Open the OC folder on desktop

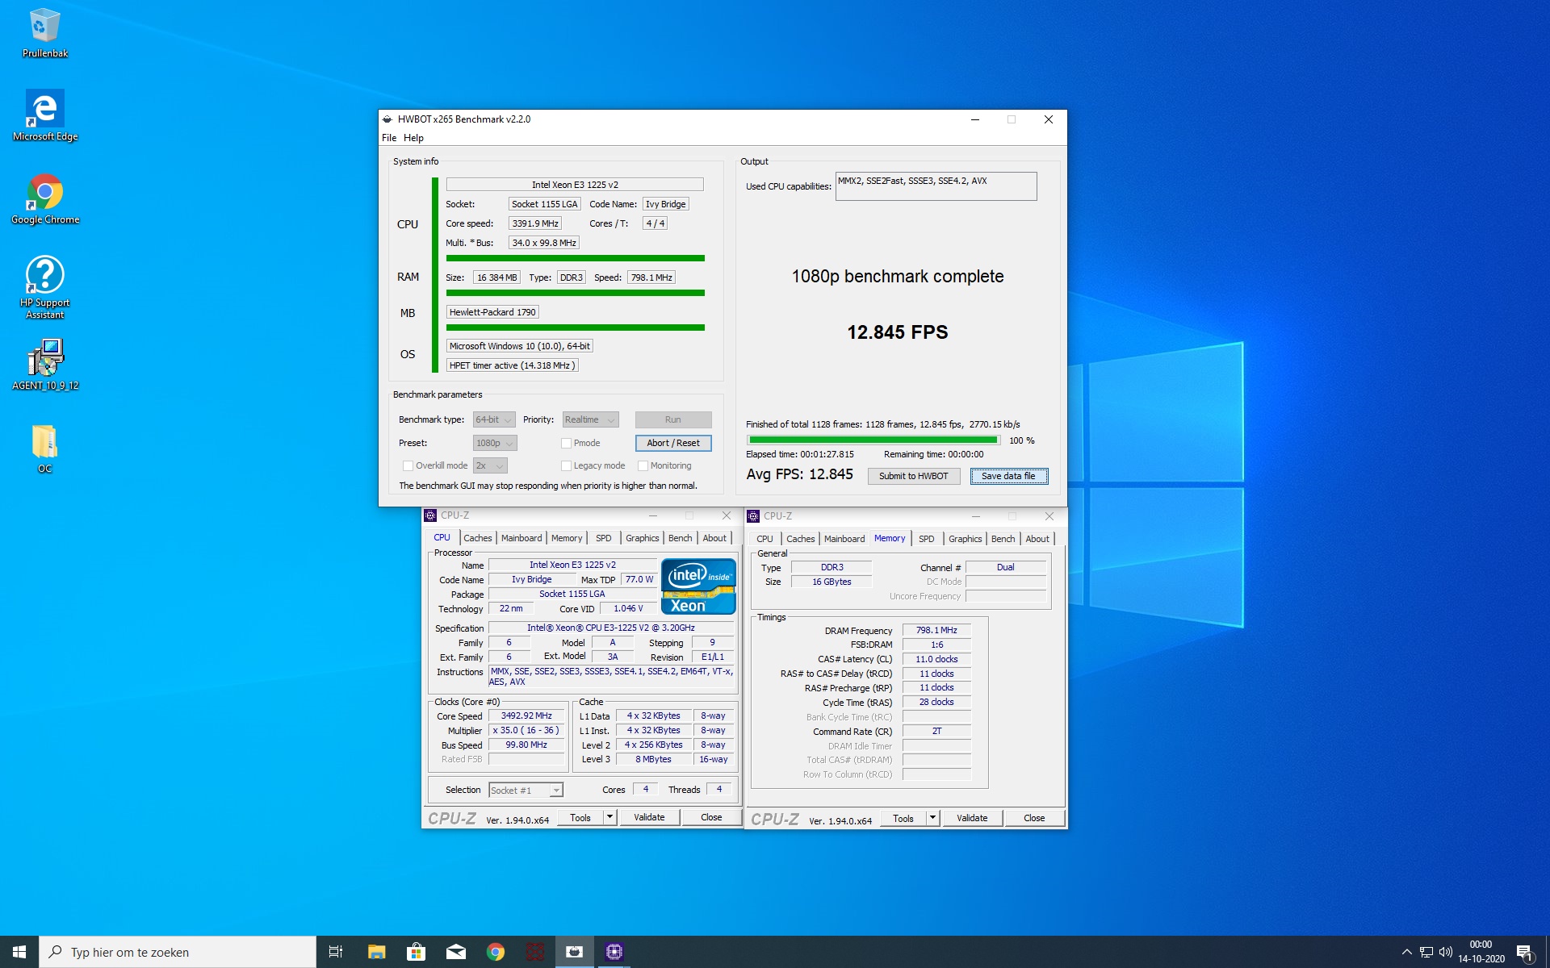(x=44, y=449)
